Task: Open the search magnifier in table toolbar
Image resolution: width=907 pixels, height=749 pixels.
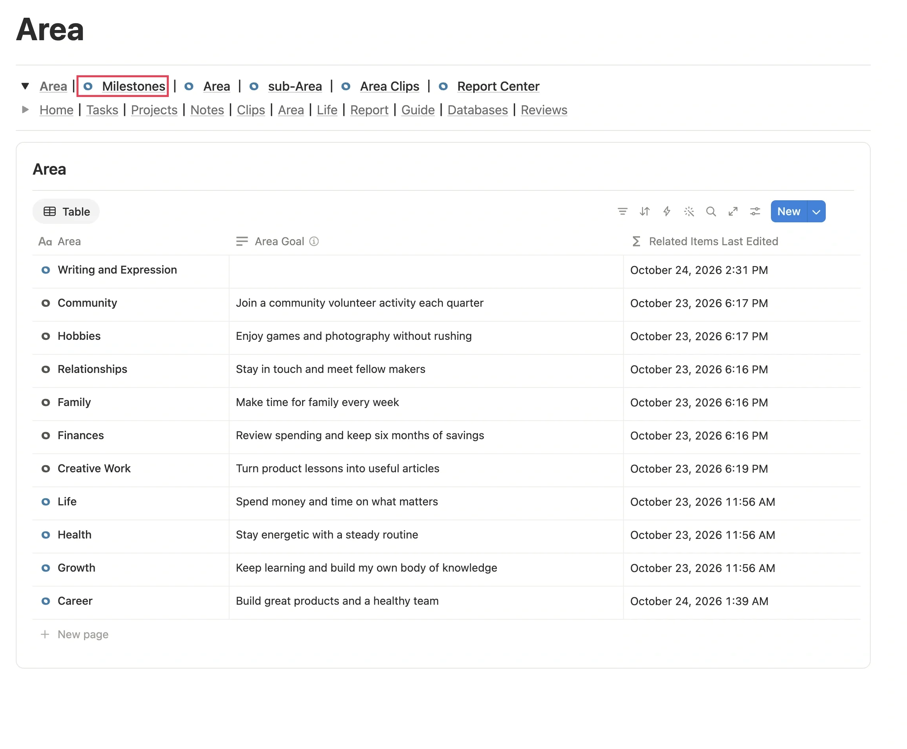Action: 711,211
